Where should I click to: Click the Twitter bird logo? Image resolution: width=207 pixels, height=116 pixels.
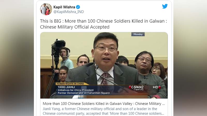(165, 6)
